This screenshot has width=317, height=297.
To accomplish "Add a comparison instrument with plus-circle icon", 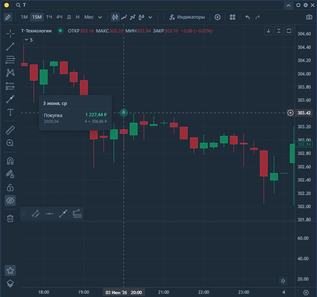I will pos(218,17).
